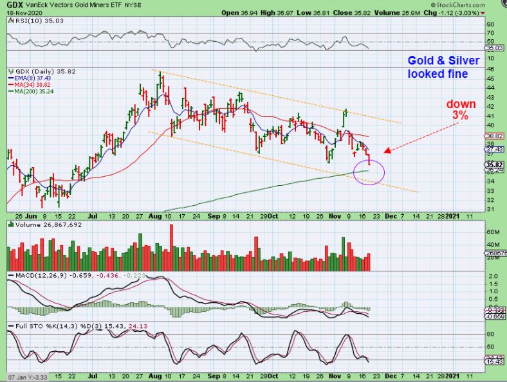Click the header 'Volume 26.9M' value

[x=398, y=13]
